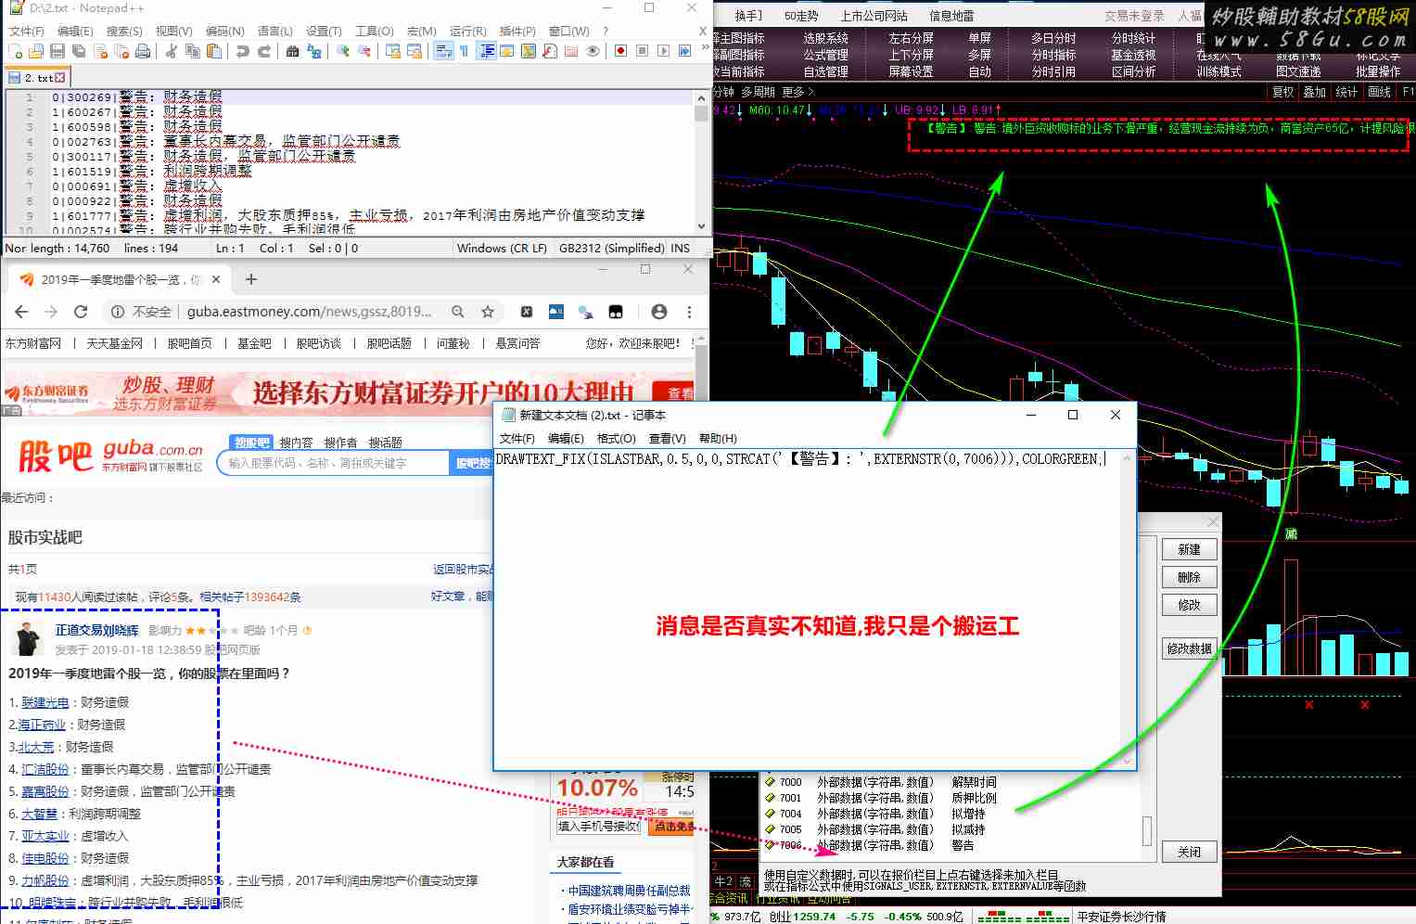
Task: Click the Save icon in Notepad++ toolbar
Action: (57, 51)
